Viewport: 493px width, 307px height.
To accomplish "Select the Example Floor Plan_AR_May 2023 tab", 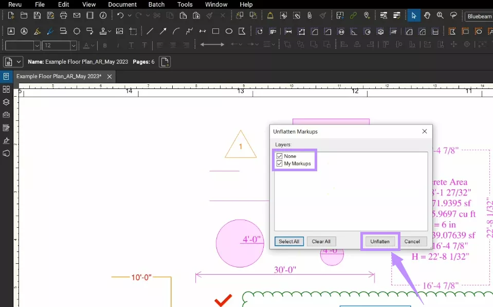I will 59,76.
